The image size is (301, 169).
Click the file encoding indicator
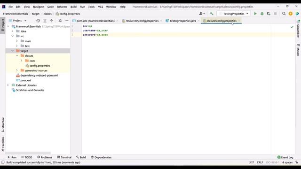pos(273,162)
